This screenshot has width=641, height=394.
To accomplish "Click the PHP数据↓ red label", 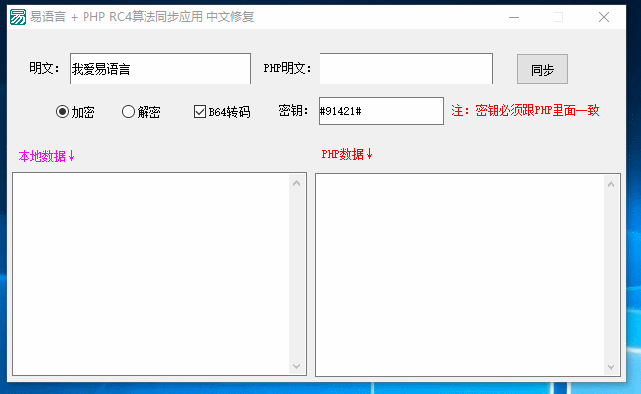I will pos(347,154).
